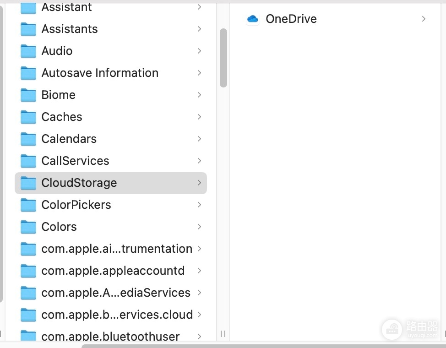Select the Colors folder name
The height and width of the screenshot is (348, 446).
(x=59, y=227)
